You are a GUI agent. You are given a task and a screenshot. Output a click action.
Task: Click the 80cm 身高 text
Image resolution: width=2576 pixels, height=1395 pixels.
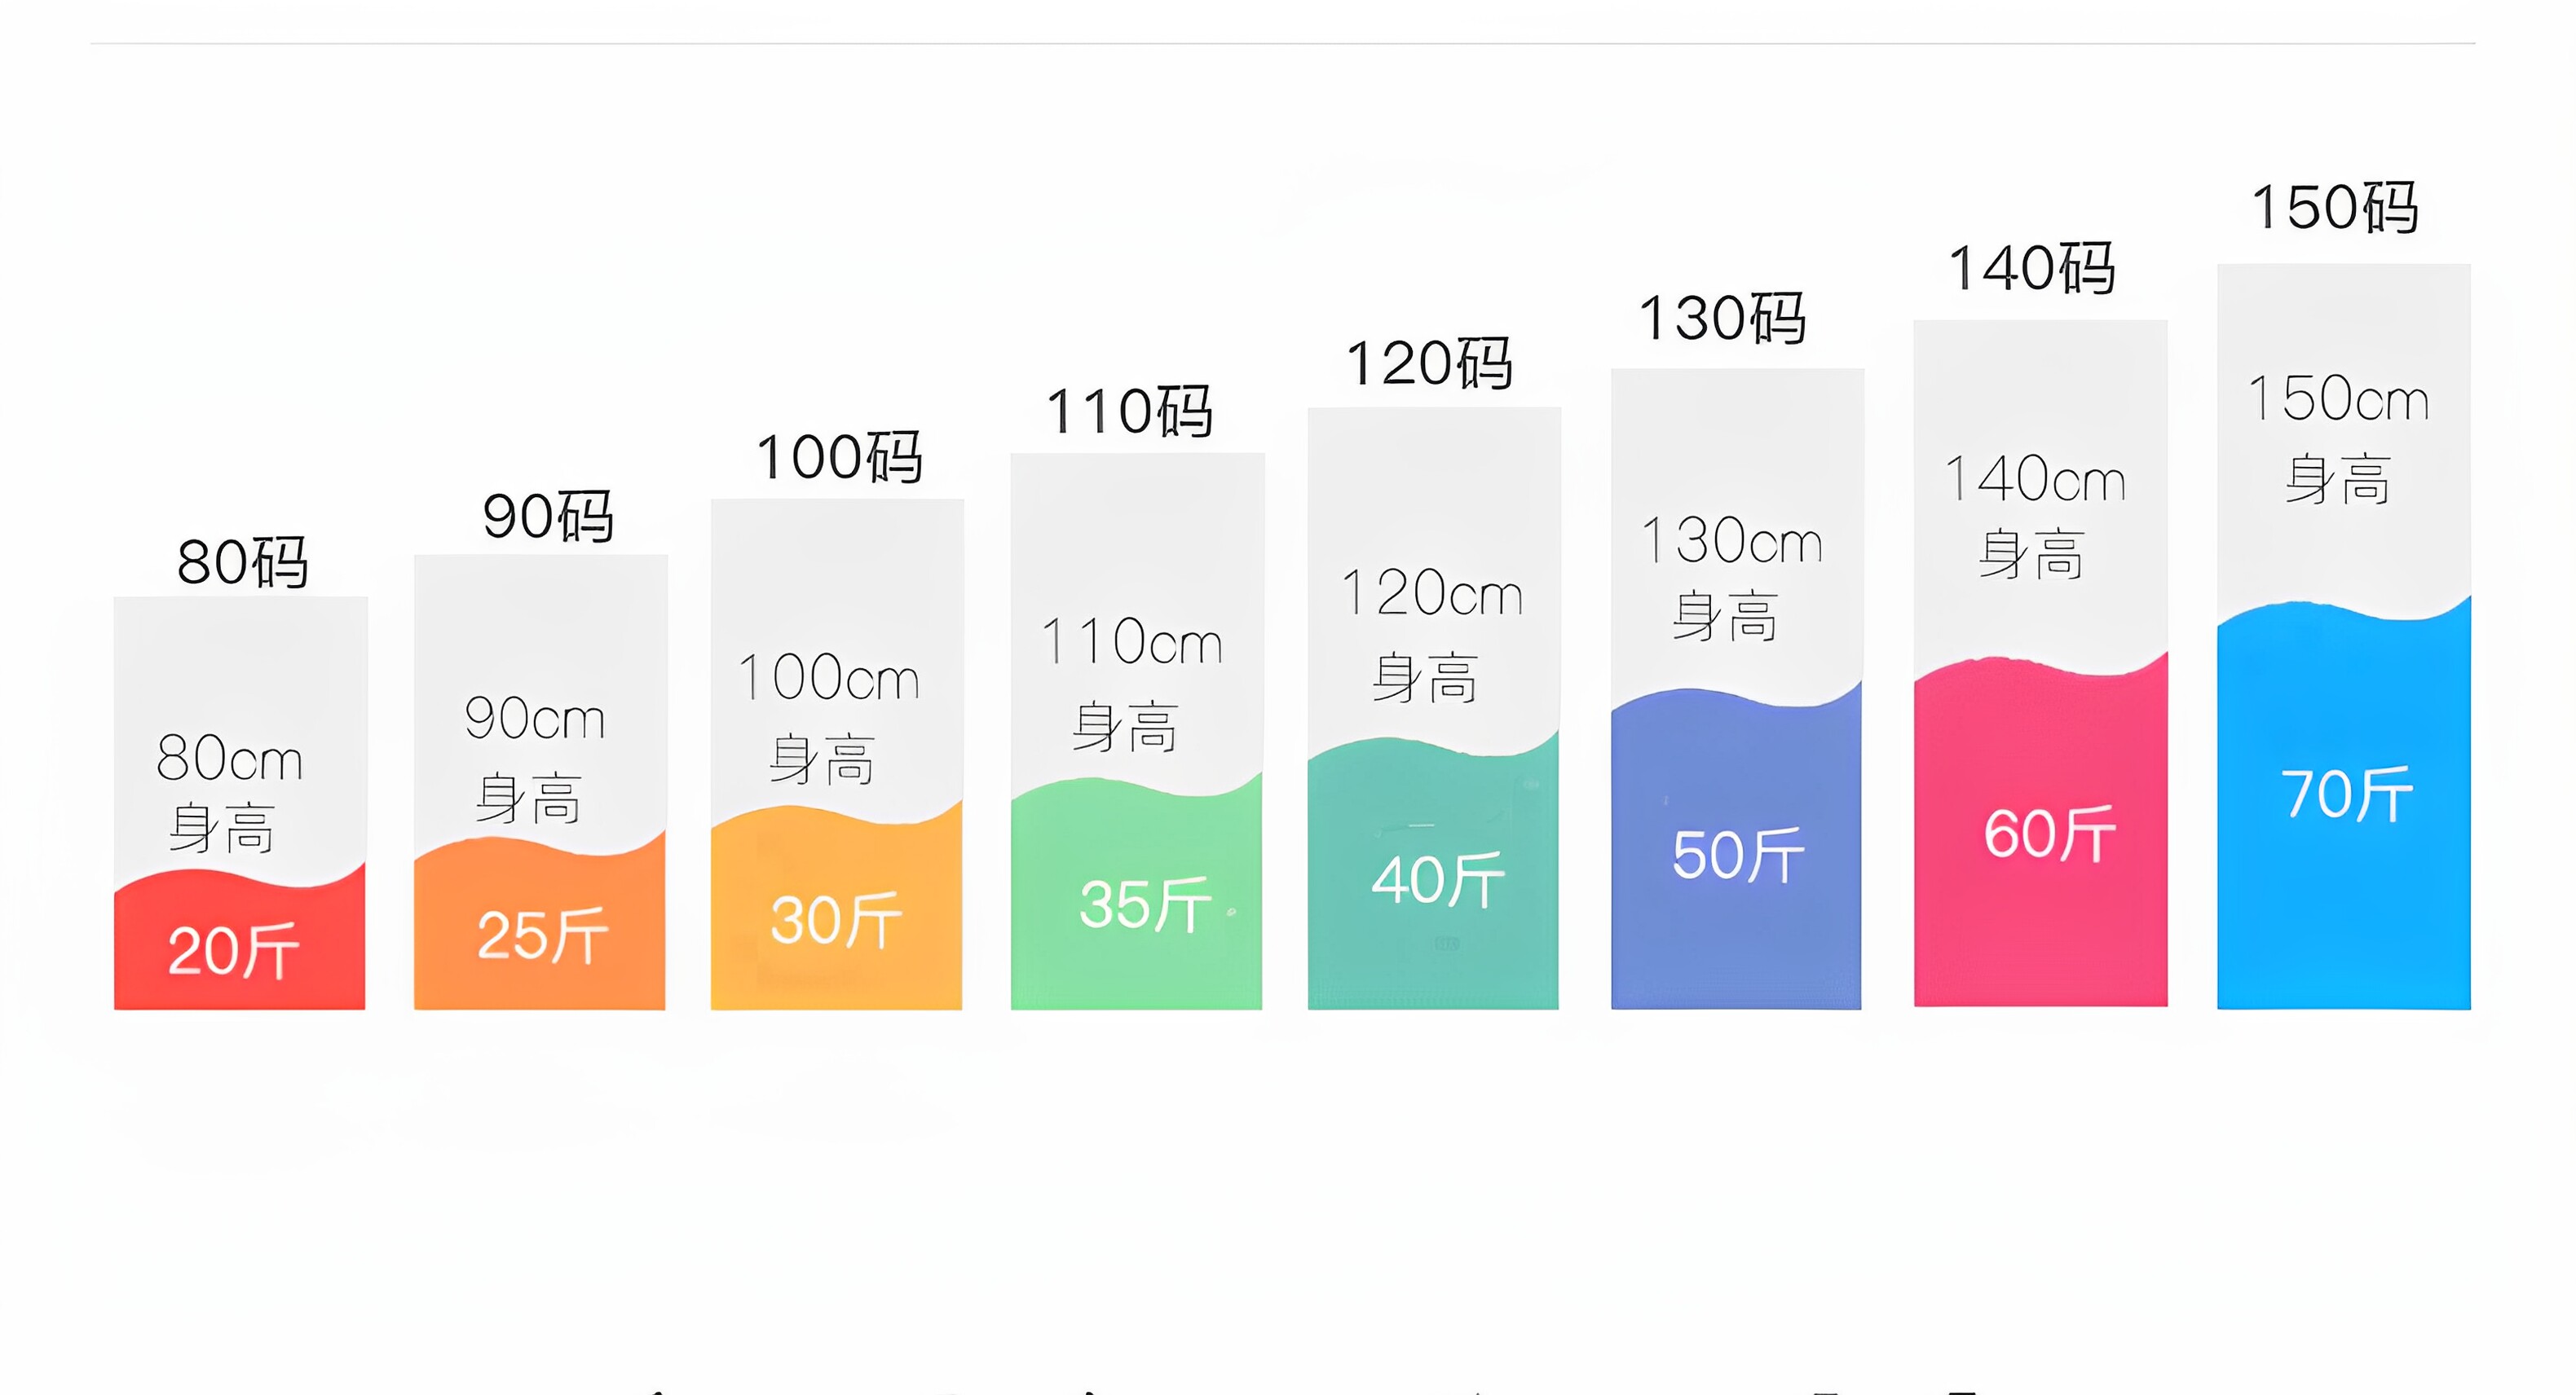tap(228, 793)
